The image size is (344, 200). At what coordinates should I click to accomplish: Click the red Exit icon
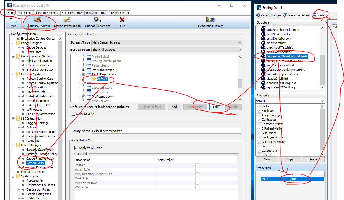(x=122, y=20)
